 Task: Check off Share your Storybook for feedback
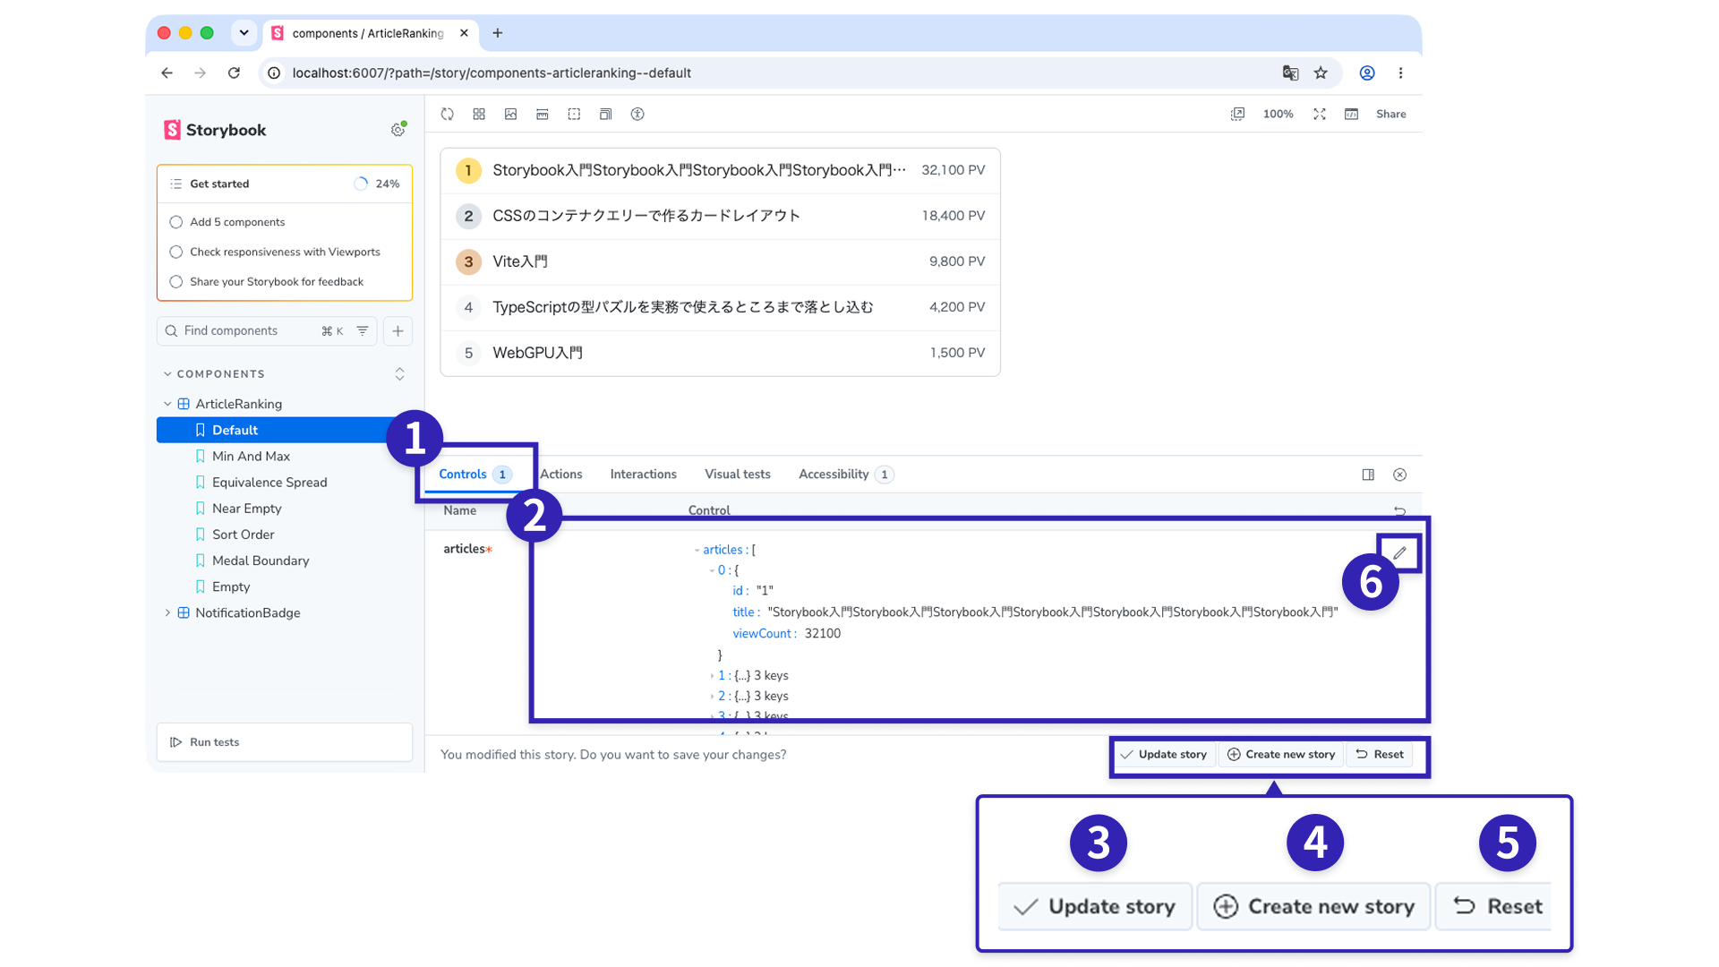click(x=176, y=281)
